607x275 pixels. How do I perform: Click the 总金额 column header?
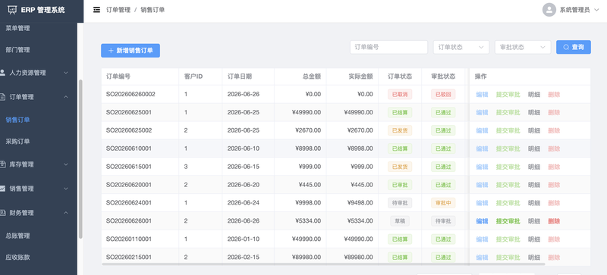(312, 77)
